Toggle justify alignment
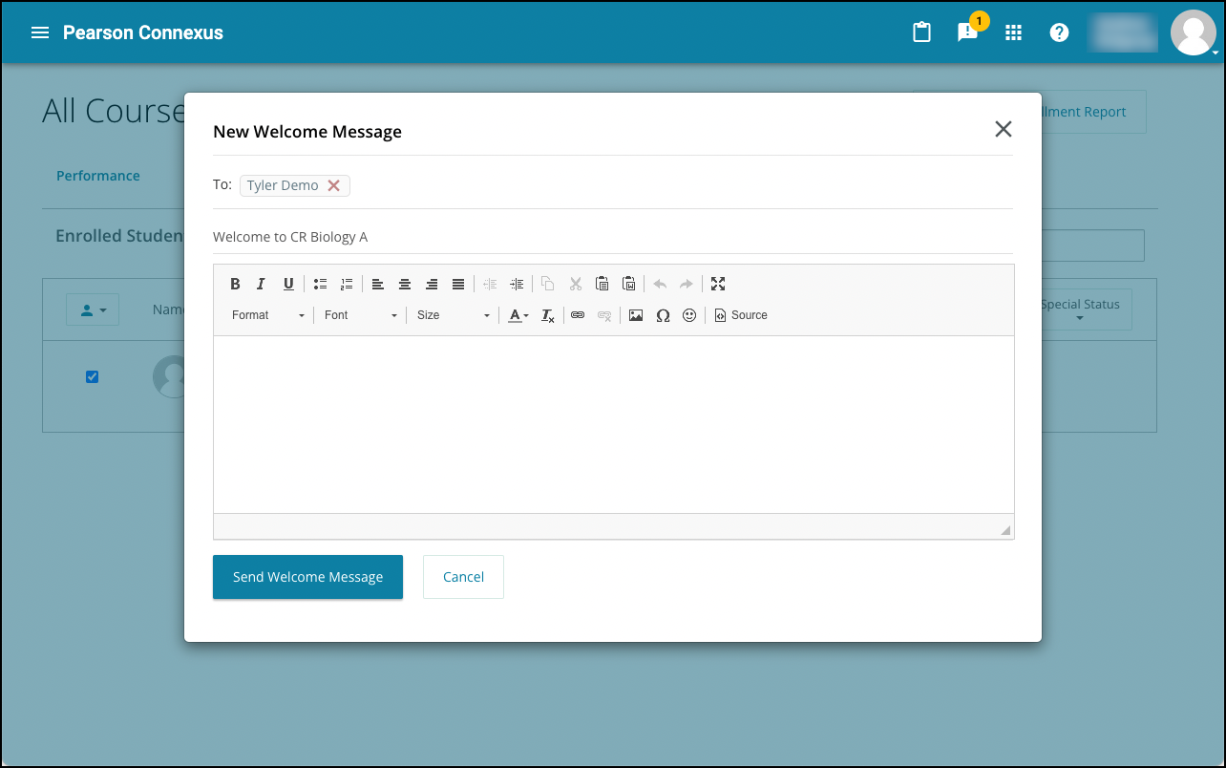The height and width of the screenshot is (768, 1226). pos(458,284)
